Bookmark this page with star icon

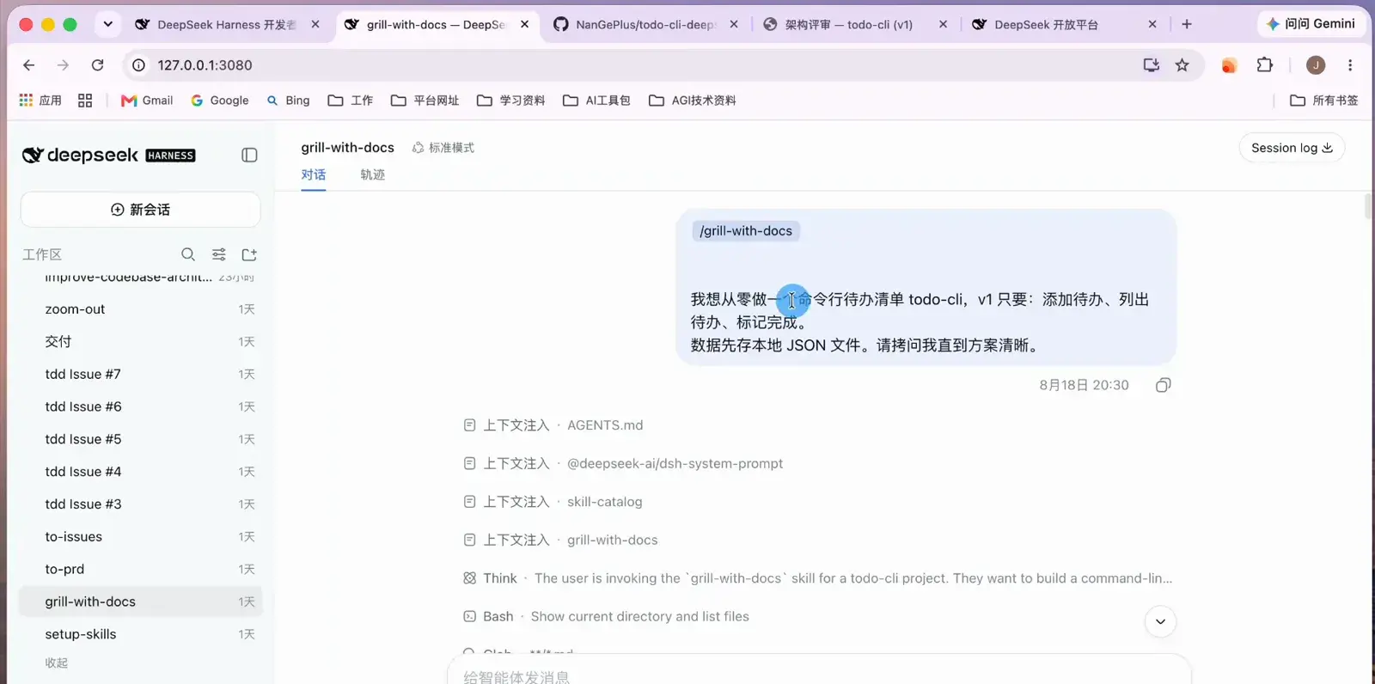1182,65
